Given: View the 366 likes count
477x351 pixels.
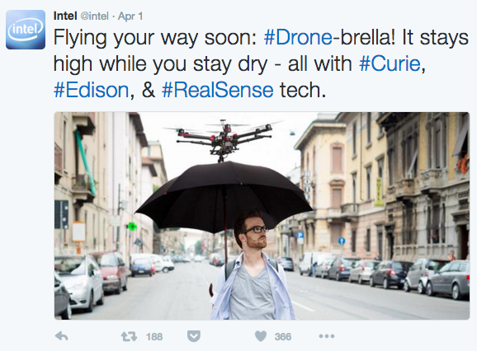Looking at the screenshot, I should (x=283, y=337).
